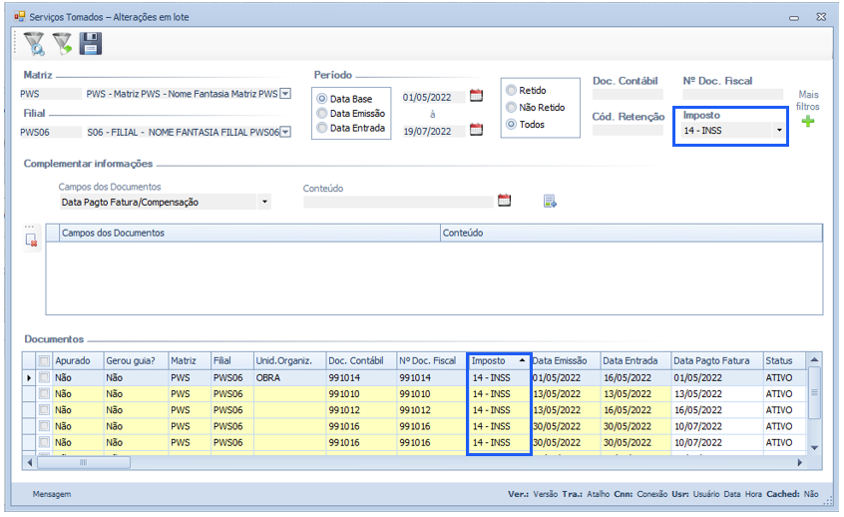844x517 pixels.
Task: Tick the select-all checkbox in Documentos header
Action: pos(43,360)
